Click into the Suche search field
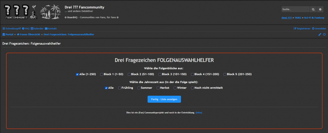Screen dimensions: 328x133 (x=295, y=10)
